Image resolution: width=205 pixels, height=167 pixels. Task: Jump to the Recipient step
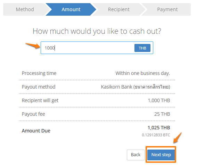[119, 9]
